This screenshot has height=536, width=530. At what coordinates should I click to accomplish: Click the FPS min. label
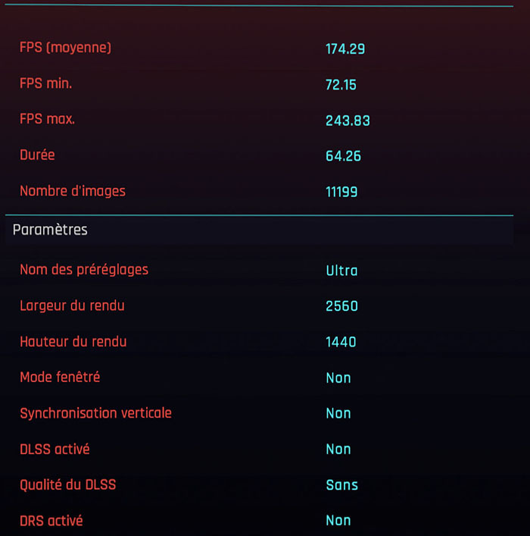click(x=45, y=83)
